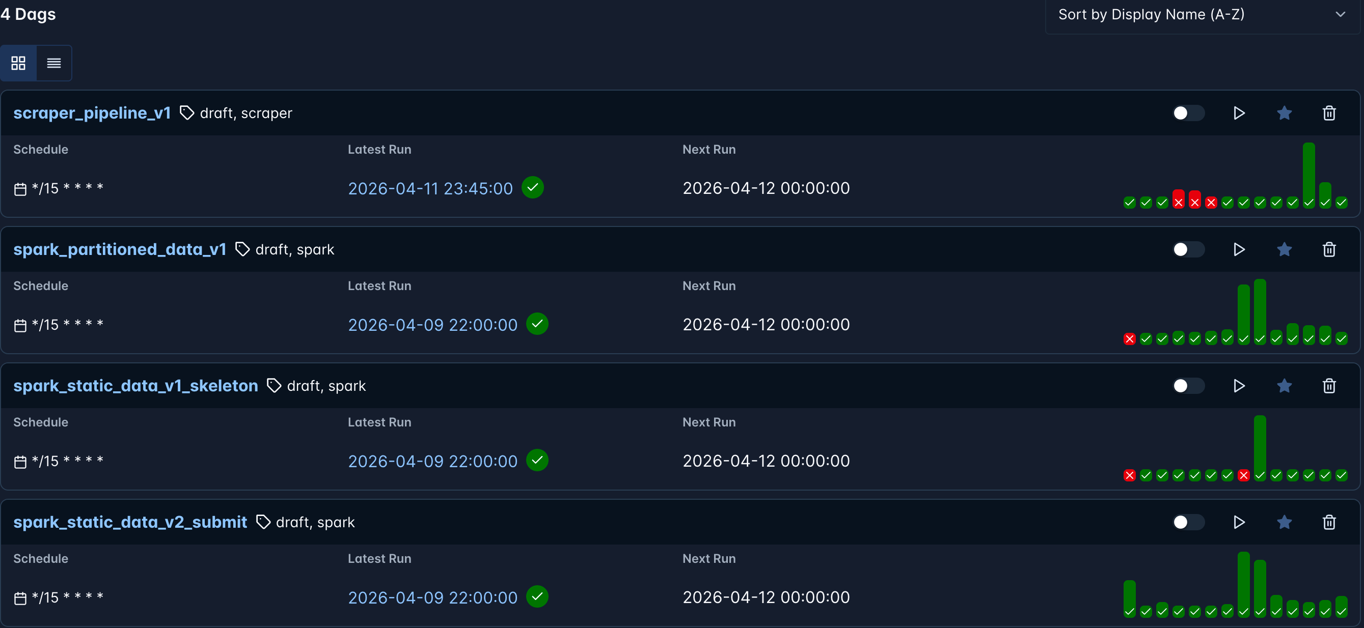Open latest run 2026-04-11 23:45:00
The image size is (1364, 628).
430,188
